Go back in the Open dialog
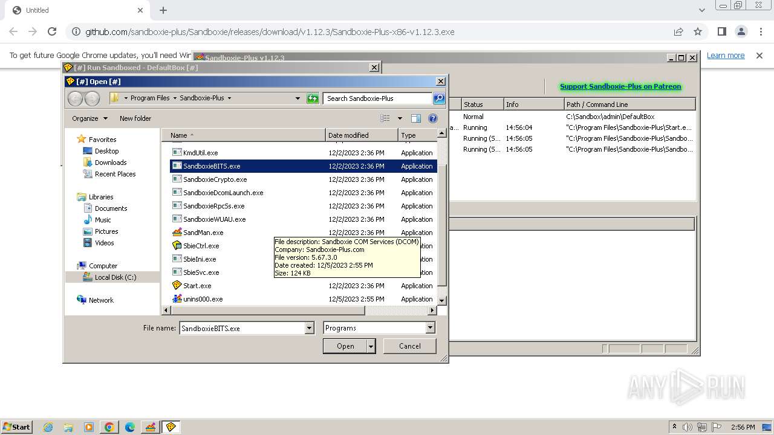Screen dimensions: 774x435 point(75,98)
